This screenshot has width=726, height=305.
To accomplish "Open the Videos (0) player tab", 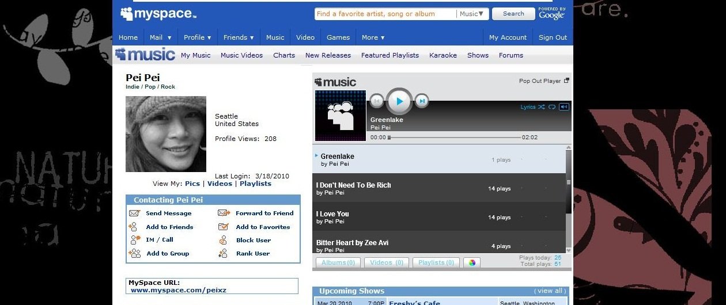I will coord(387,263).
